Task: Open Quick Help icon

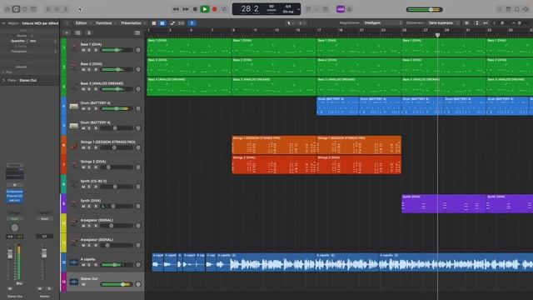Action: (25, 9)
